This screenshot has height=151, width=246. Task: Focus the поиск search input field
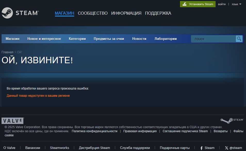tap(213, 39)
